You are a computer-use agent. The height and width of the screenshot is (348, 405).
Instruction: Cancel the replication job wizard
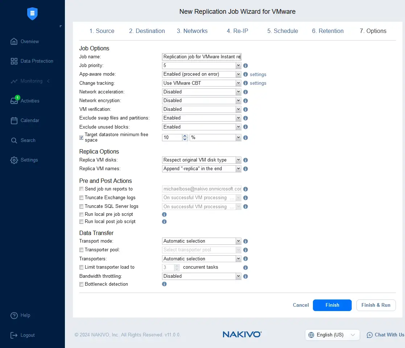click(x=301, y=305)
